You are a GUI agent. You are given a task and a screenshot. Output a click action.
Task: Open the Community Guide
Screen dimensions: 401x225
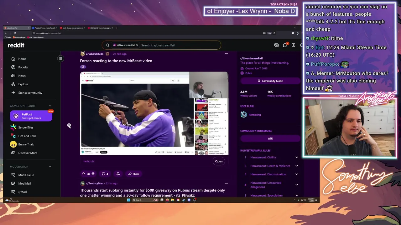click(270, 81)
